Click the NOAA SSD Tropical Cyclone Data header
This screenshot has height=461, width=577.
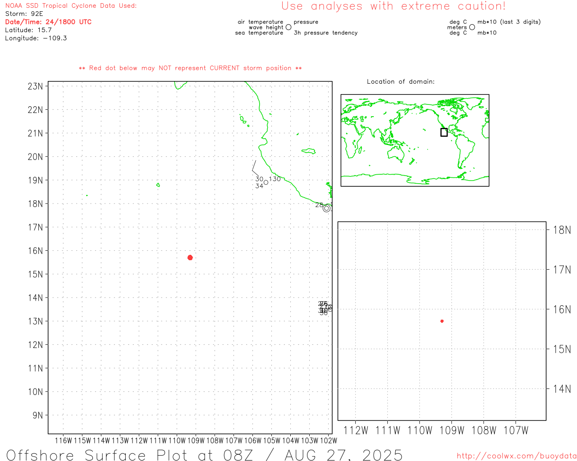click(x=71, y=6)
